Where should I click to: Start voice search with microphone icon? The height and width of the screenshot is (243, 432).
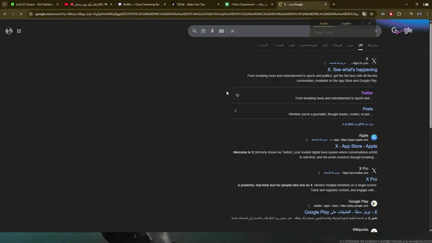point(212,31)
